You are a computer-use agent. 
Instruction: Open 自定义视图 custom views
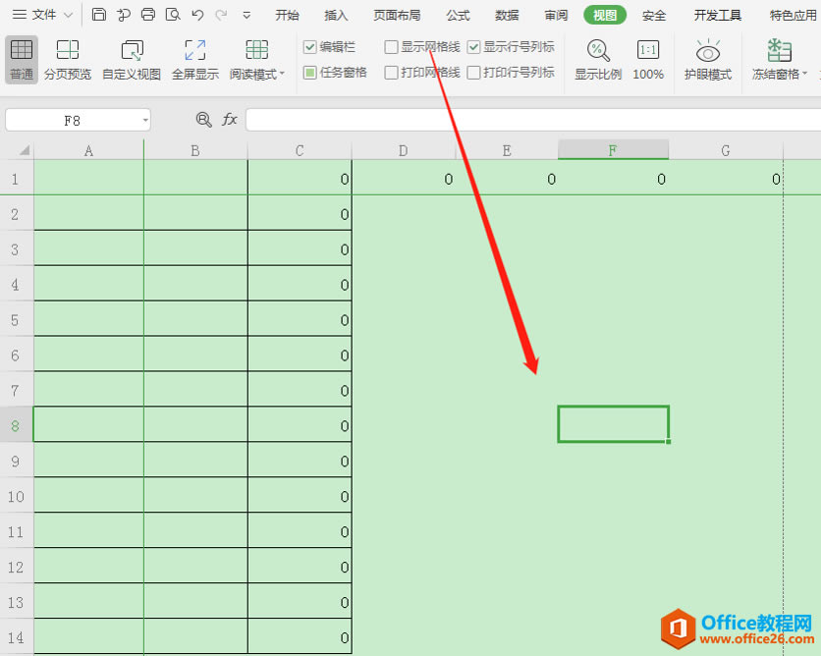coord(132,60)
